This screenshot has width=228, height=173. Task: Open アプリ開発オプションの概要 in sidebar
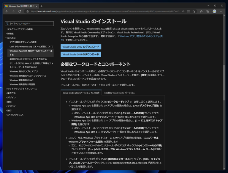[x=23, y=42]
